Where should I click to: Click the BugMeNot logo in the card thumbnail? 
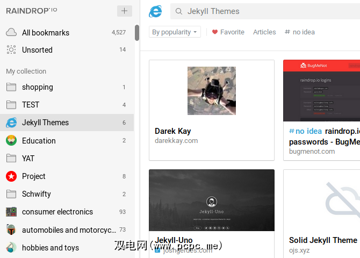click(x=314, y=66)
